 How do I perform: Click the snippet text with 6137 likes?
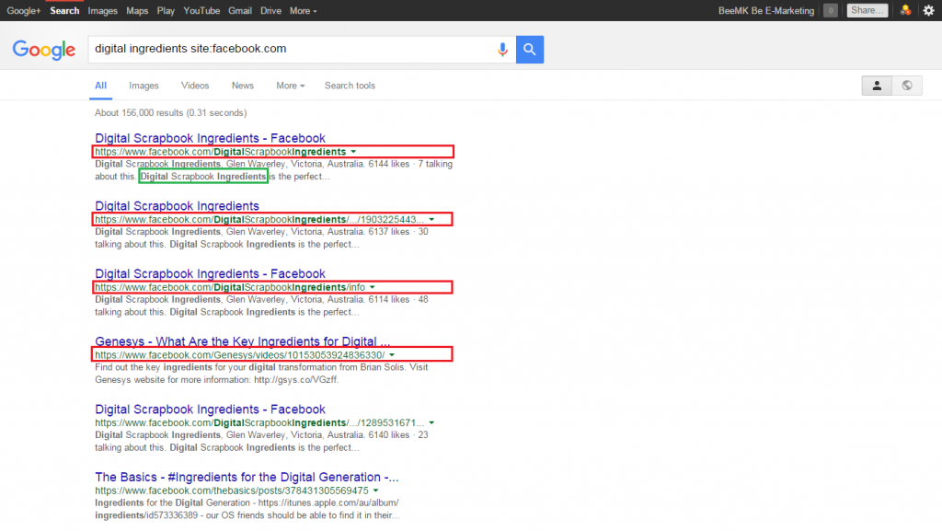coord(261,238)
